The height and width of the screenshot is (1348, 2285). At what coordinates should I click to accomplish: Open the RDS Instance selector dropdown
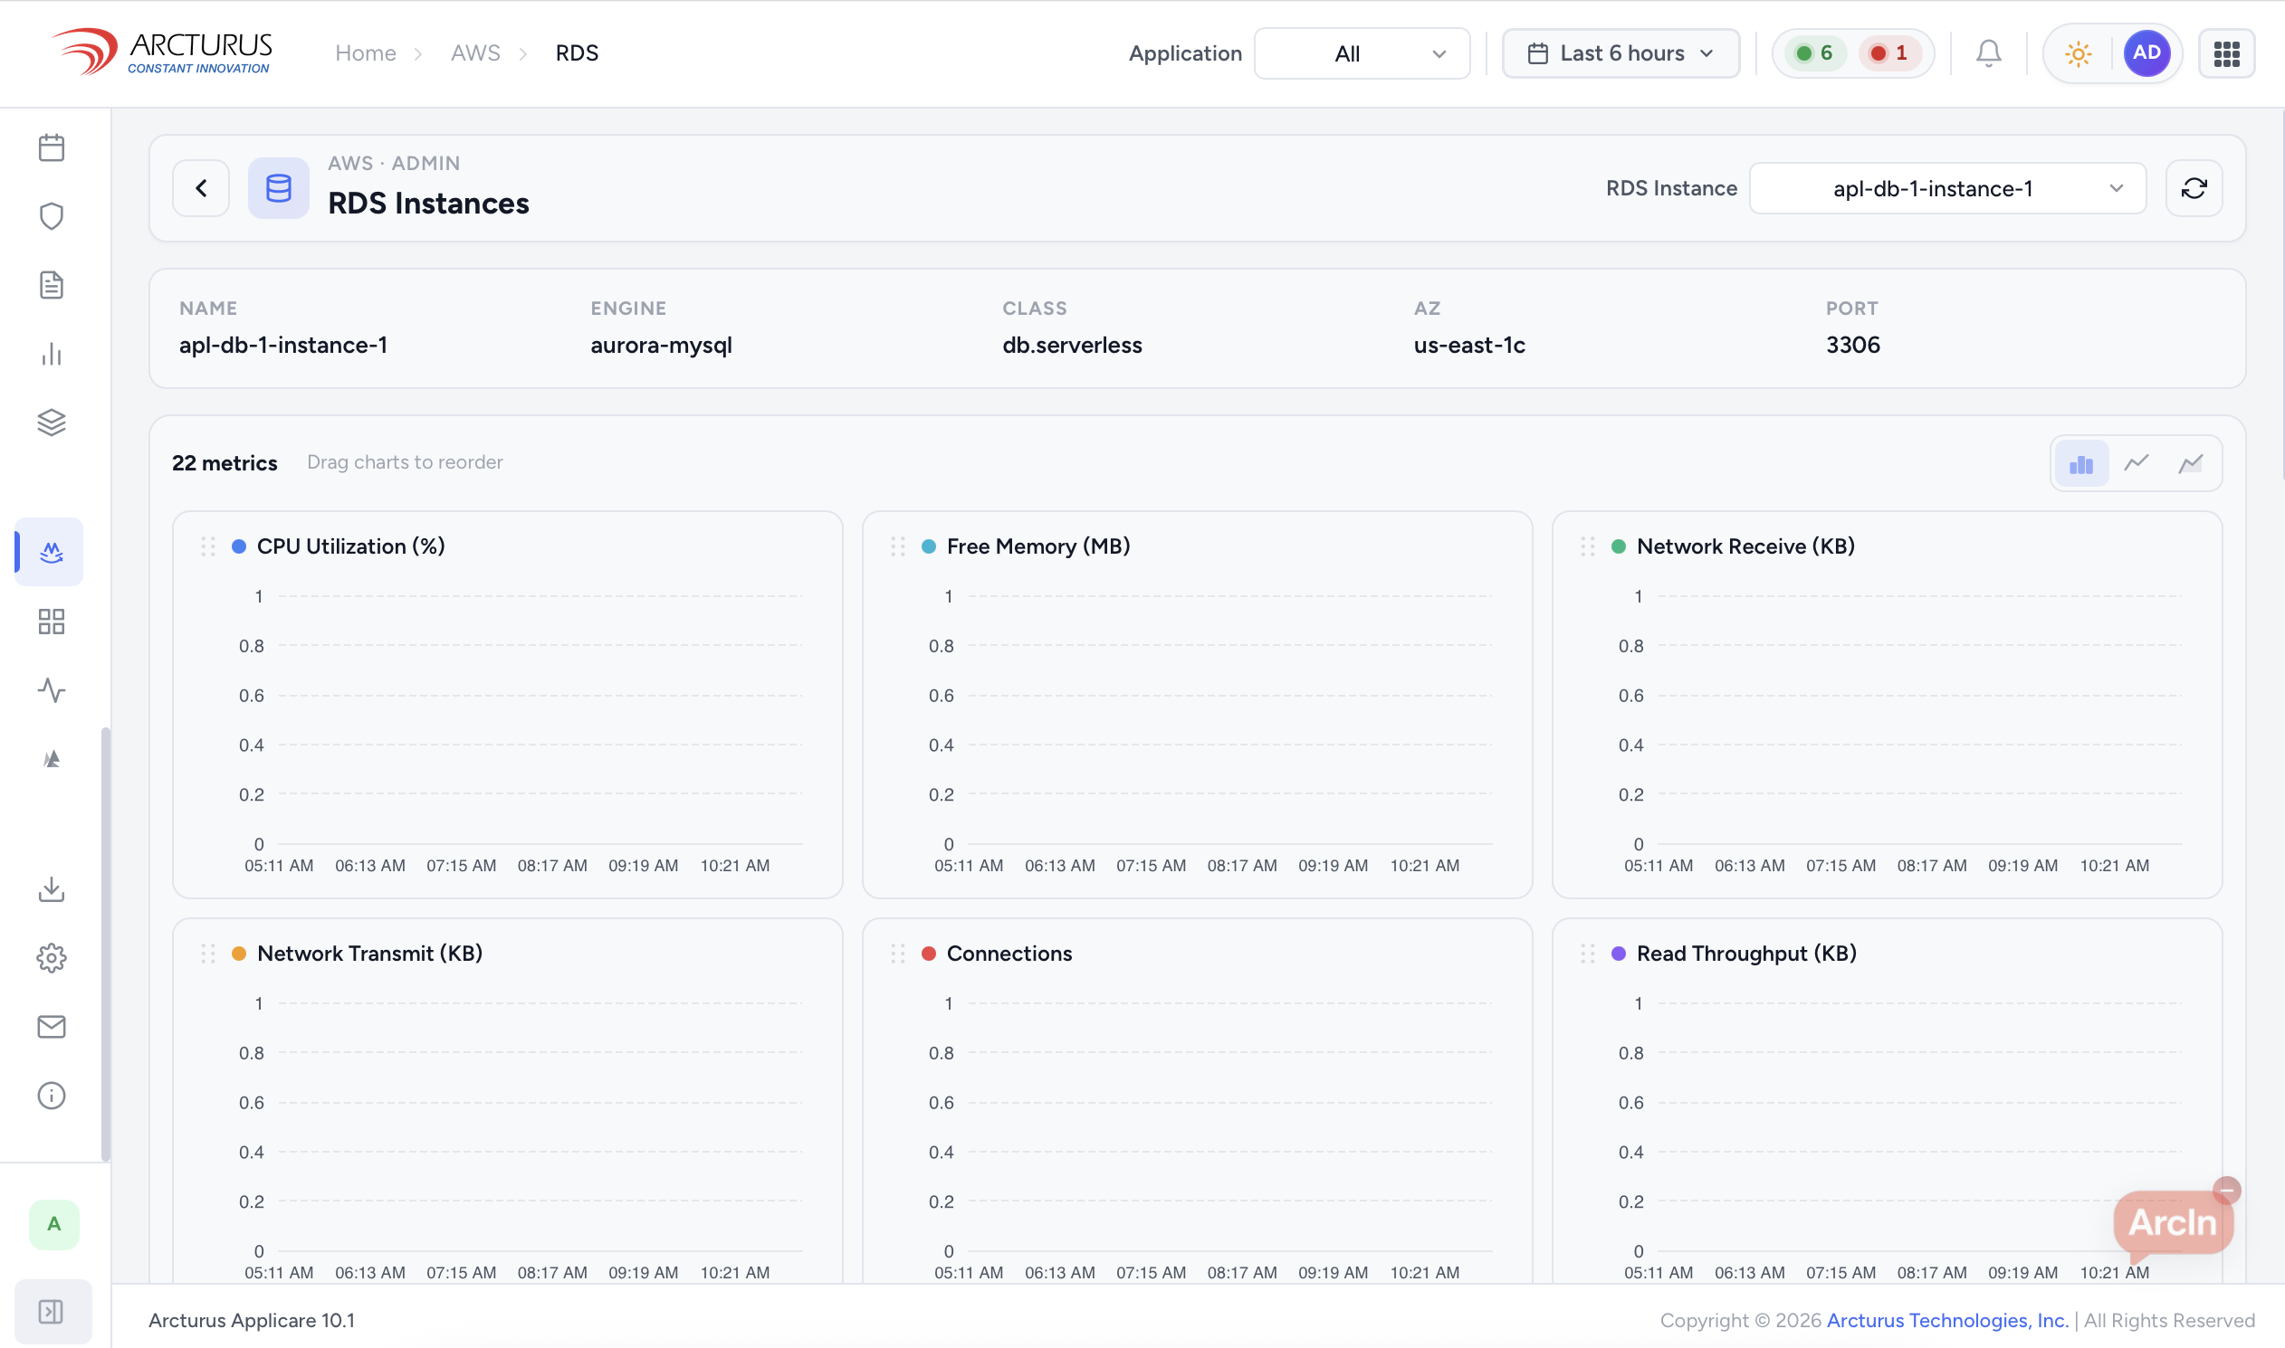[1948, 188]
